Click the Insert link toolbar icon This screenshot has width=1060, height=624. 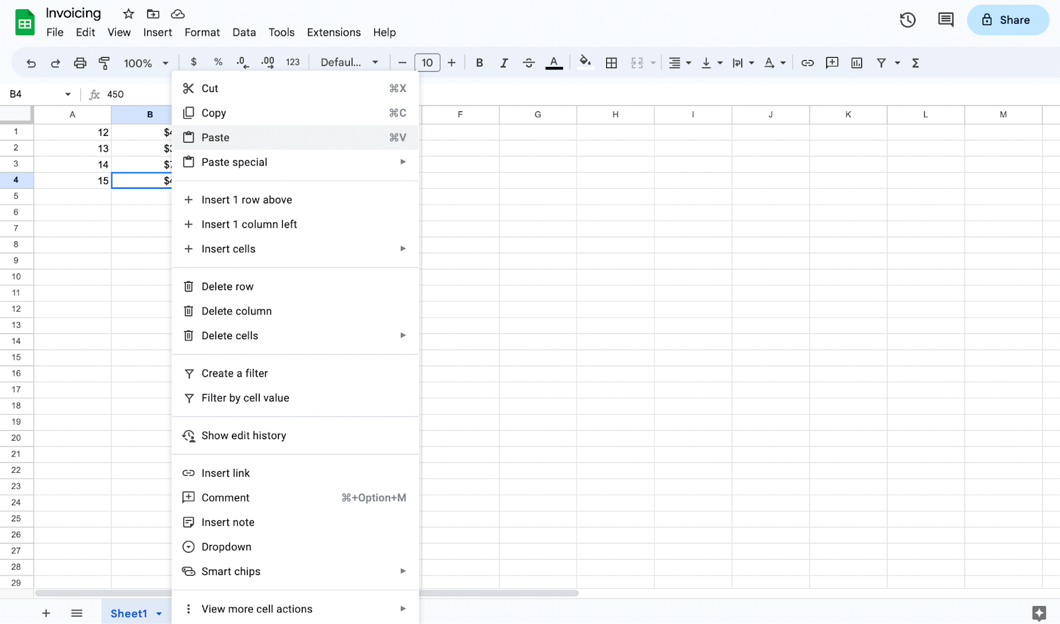pyautogui.click(x=807, y=62)
